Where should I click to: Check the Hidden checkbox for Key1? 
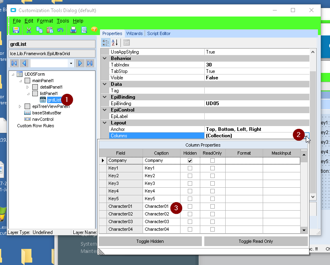(x=190, y=168)
